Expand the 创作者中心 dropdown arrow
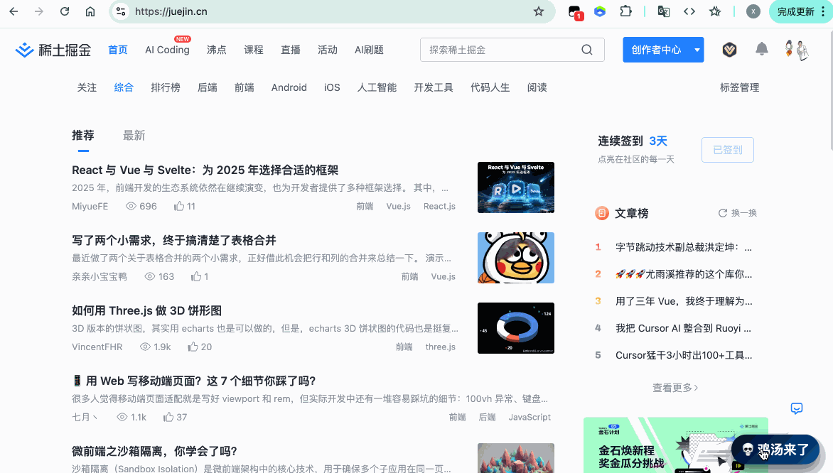The width and height of the screenshot is (833, 473). coord(697,50)
